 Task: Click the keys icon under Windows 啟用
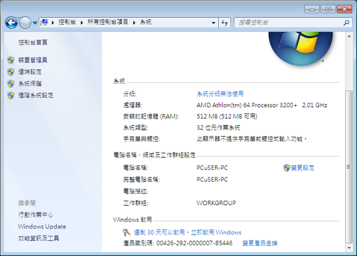click(127, 232)
